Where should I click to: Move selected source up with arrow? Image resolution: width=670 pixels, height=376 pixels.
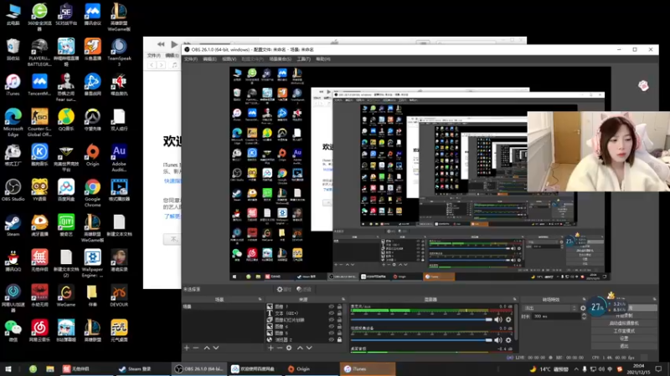point(300,348)
